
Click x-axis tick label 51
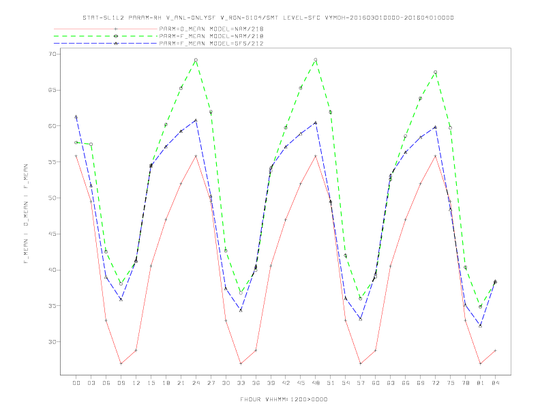click(331, 383)
